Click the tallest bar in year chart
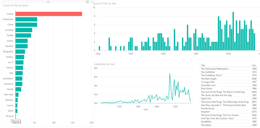Image resolution: width=260 pixels, height=128 pixels. click(x=233, y=31)
